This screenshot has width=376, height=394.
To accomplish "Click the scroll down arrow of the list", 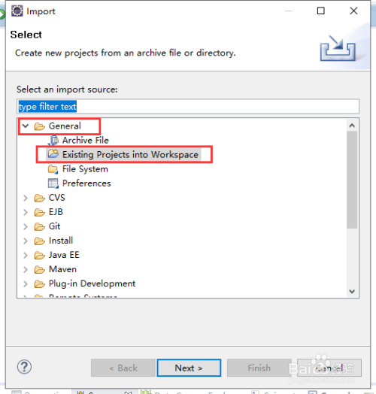I will [352, 291].
